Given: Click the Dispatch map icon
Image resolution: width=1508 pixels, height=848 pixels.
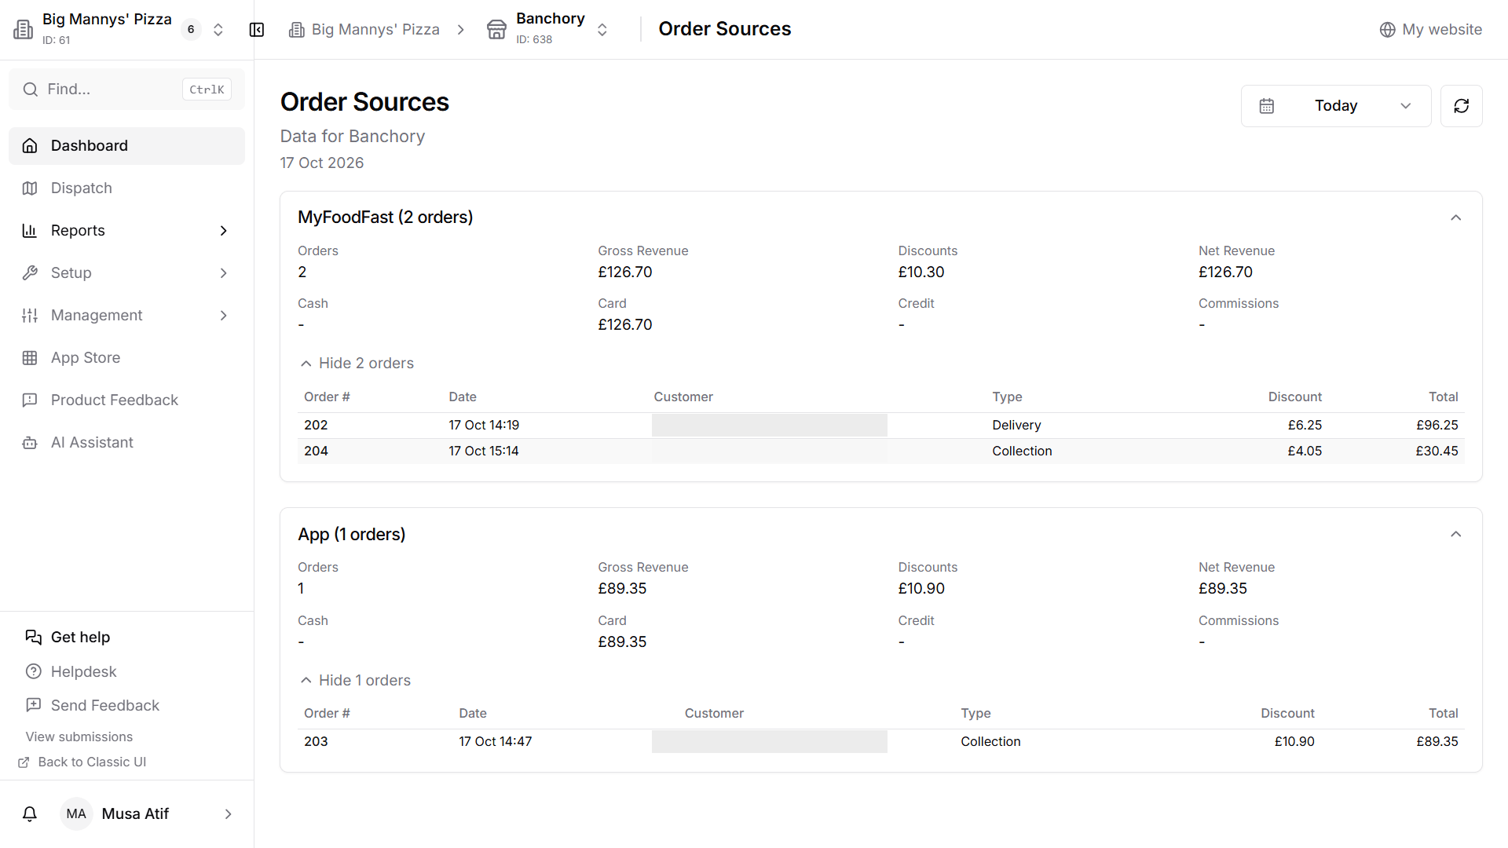Looking at the screenshot, I should (30, 188).
